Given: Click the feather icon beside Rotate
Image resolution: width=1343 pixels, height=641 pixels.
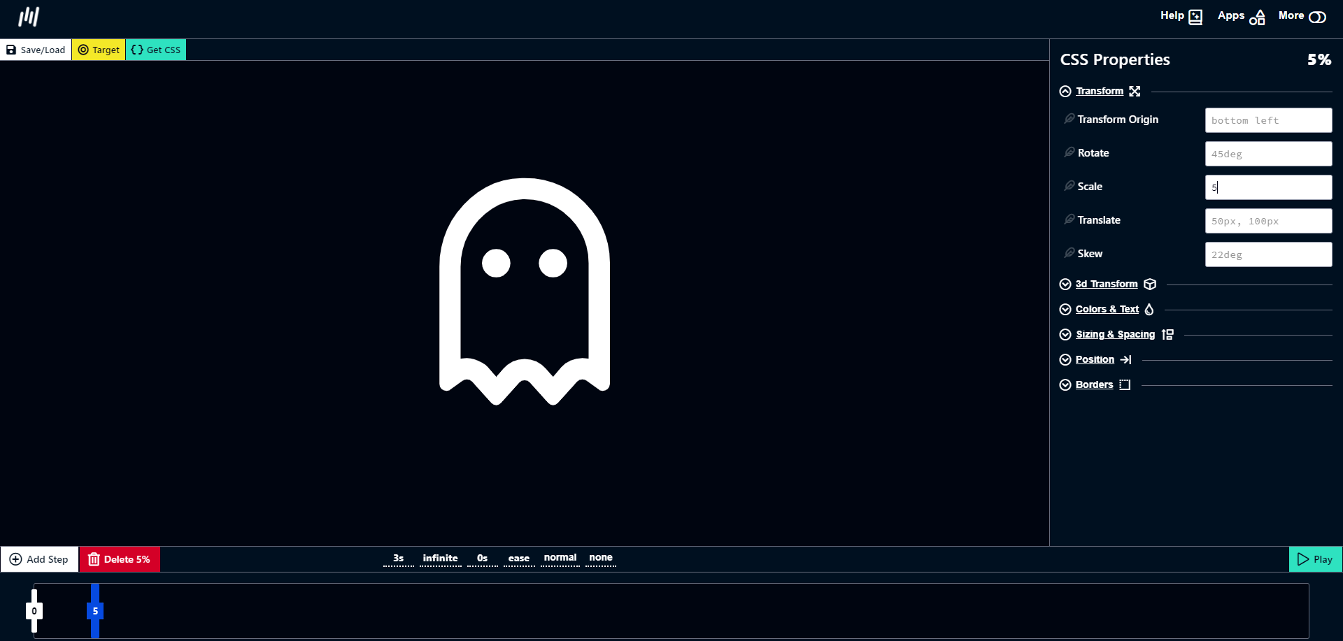Looking at the screenshot, I should click(x=1070, y=152).
